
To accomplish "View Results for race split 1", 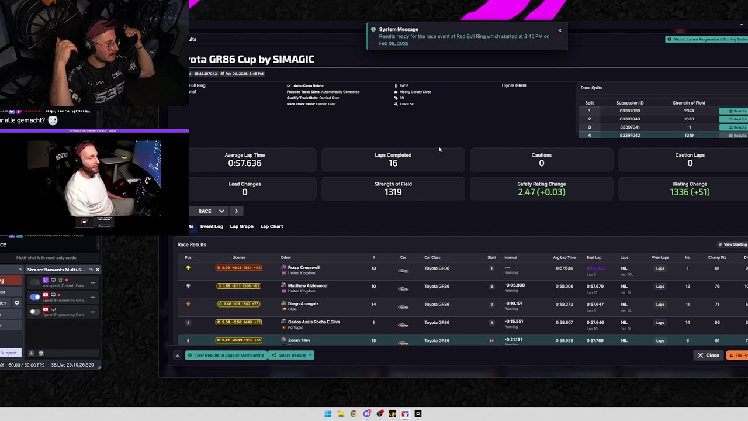I will (x=734, y=111).
